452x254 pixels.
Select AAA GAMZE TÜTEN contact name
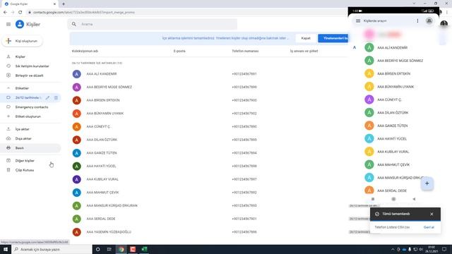[x=102, y=153]
